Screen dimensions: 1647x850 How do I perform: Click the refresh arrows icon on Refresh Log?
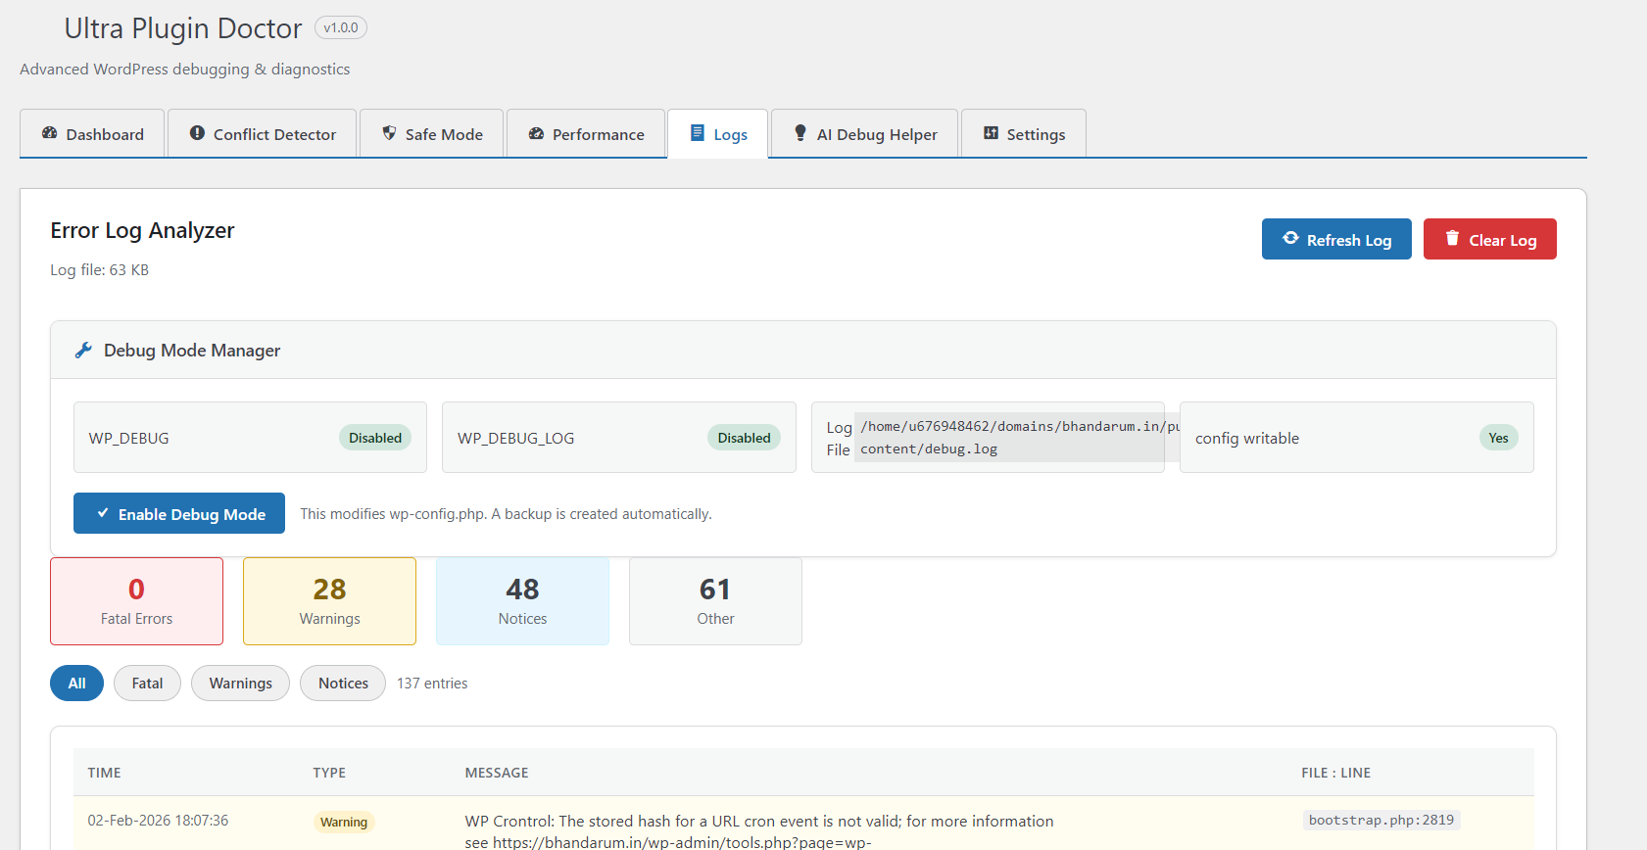click(x=1290, y=238)
